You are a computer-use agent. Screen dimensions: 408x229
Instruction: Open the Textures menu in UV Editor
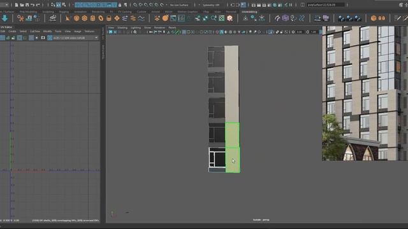(89, 31)
